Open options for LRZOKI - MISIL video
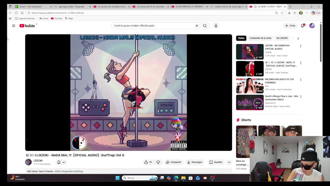Viewport: 330px width, 186px height. [x=301, y=63]
